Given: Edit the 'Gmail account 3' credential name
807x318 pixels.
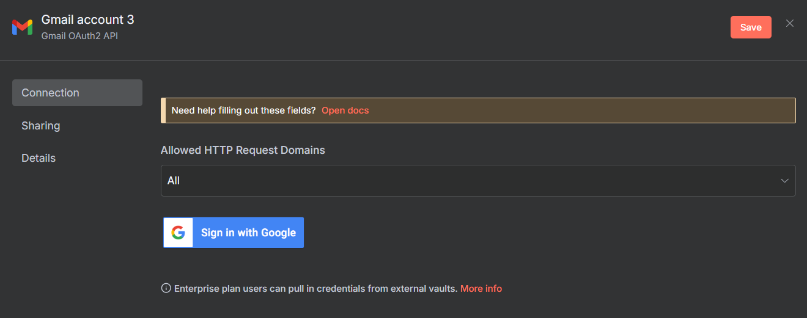Looking at the screenshot, I should point(87,20).
